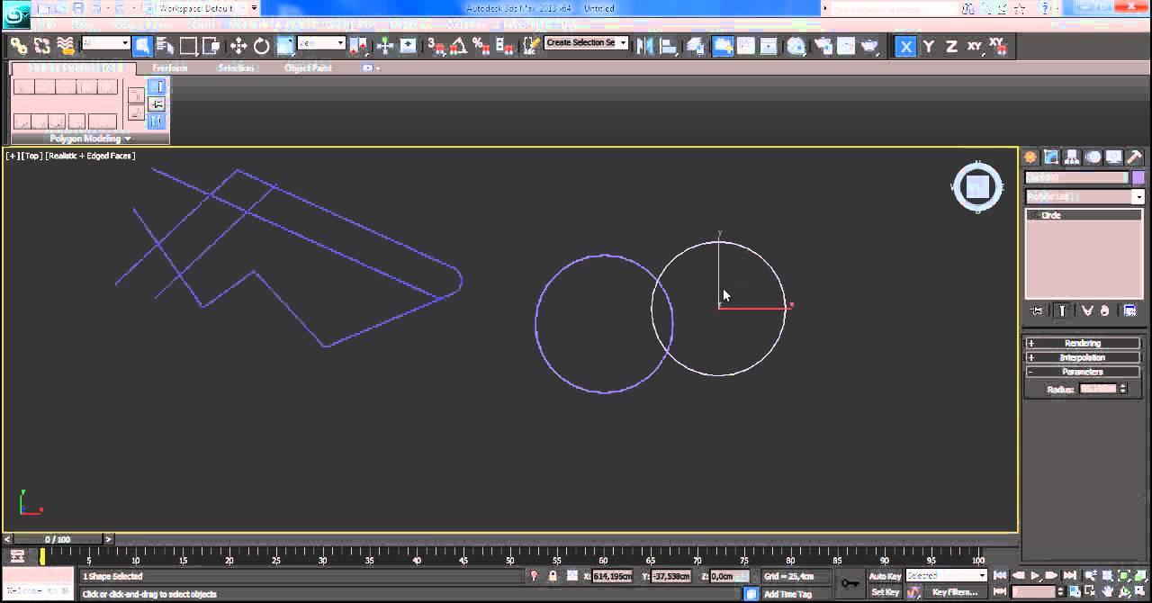This screenshot has width=1152, height=603.
Task: Toggle the selection lock padlock
Action: (x=553, y=576)
